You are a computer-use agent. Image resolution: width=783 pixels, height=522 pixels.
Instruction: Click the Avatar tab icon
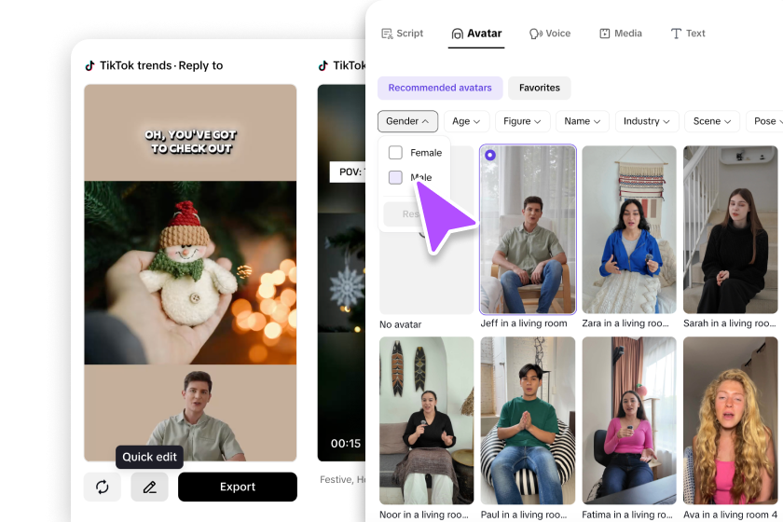point(457,34)
